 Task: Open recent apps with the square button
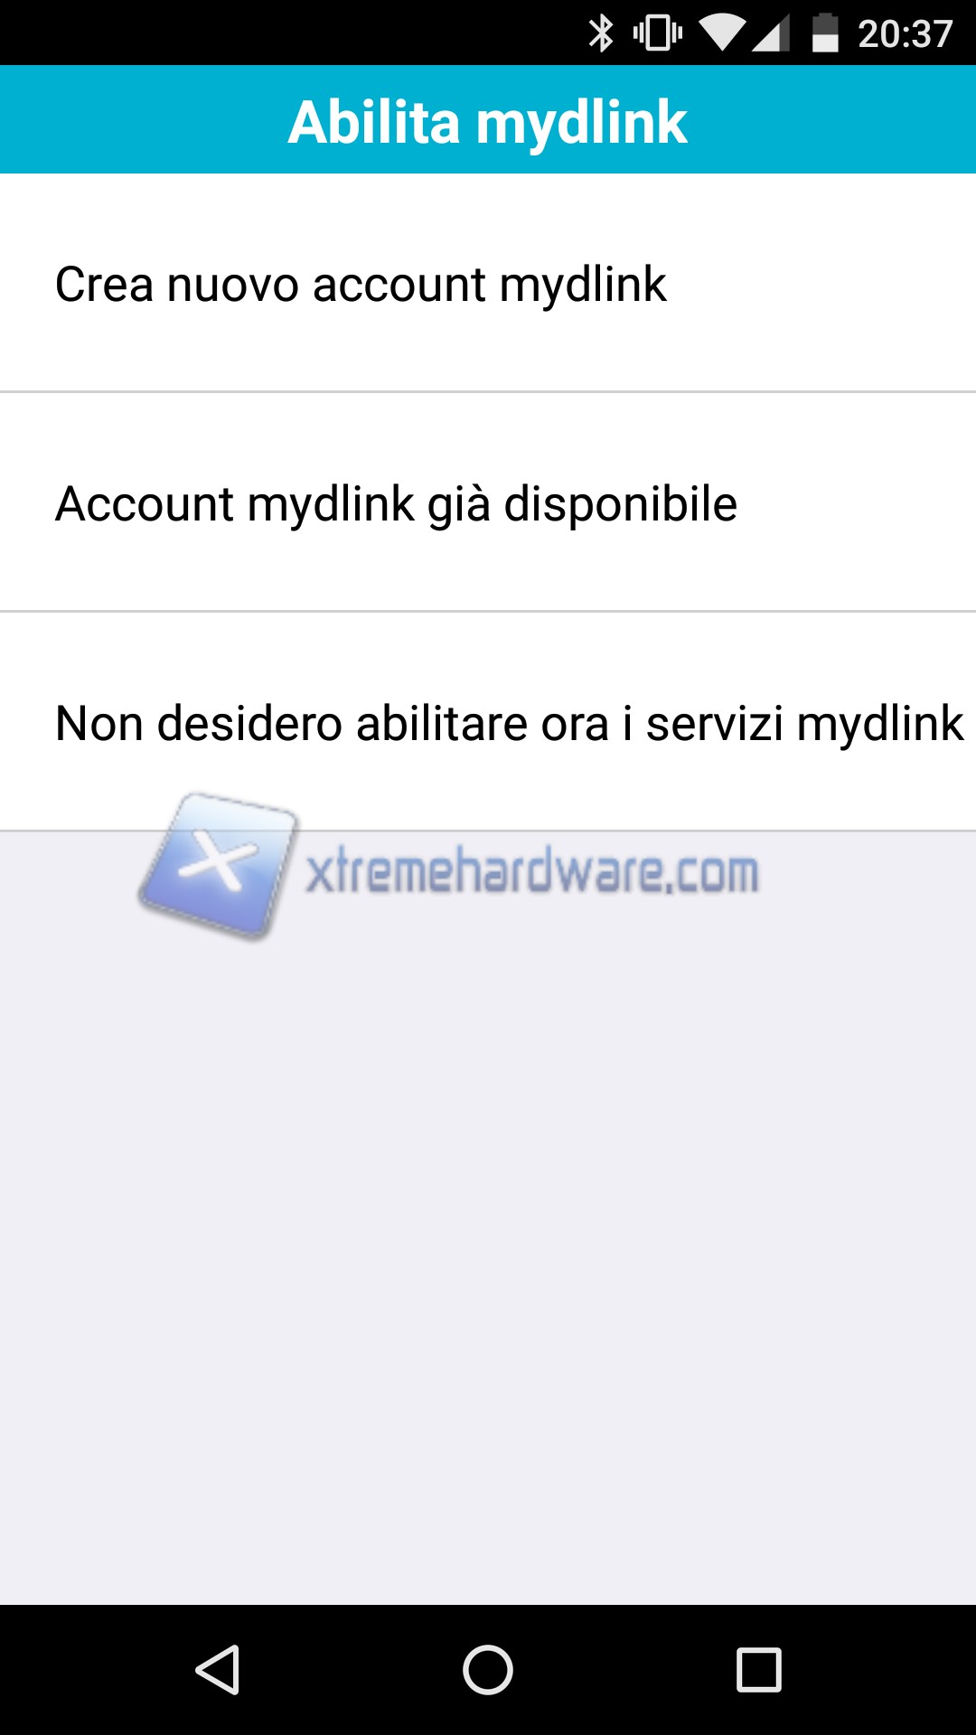pyautogui.click(x=759, y=1669)
